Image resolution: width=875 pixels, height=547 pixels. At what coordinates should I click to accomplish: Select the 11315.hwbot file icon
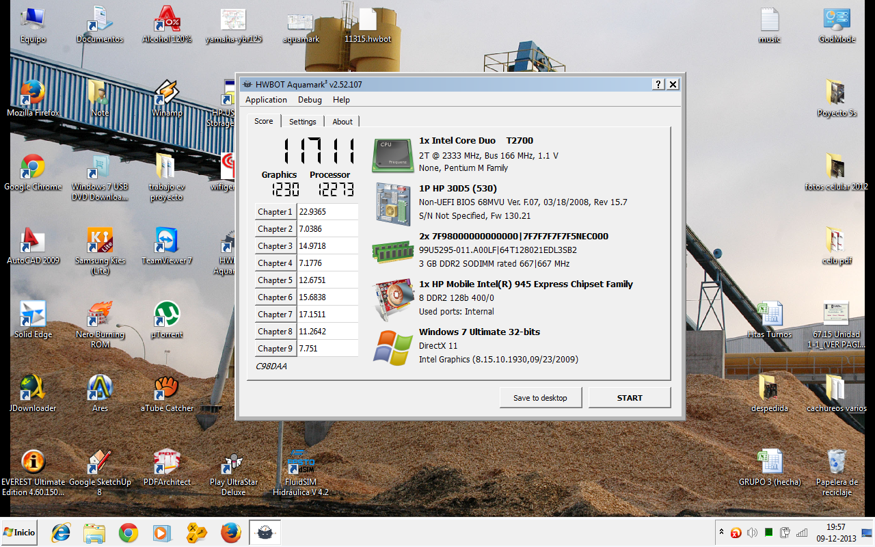coord(368,25)
